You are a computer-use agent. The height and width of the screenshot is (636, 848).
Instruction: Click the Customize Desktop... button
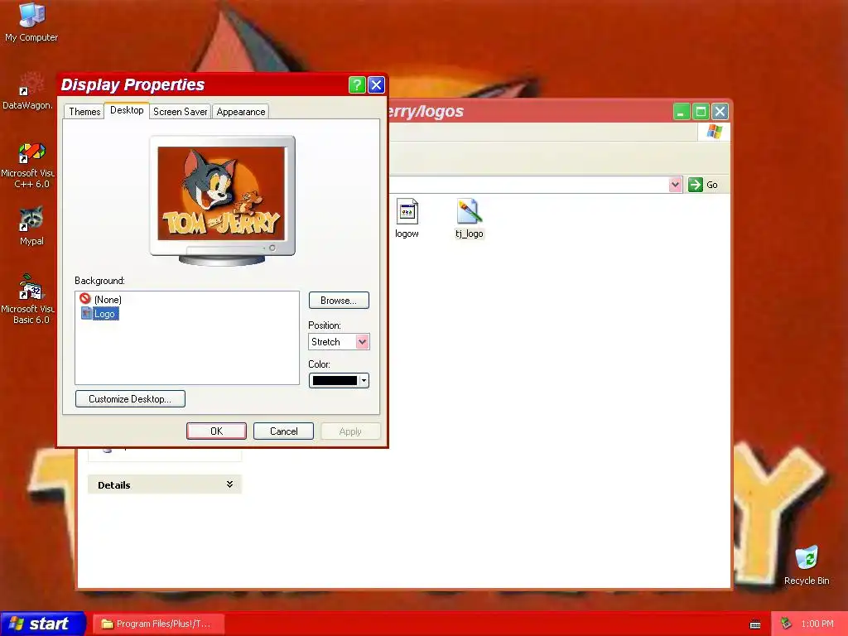coord(130,399)
